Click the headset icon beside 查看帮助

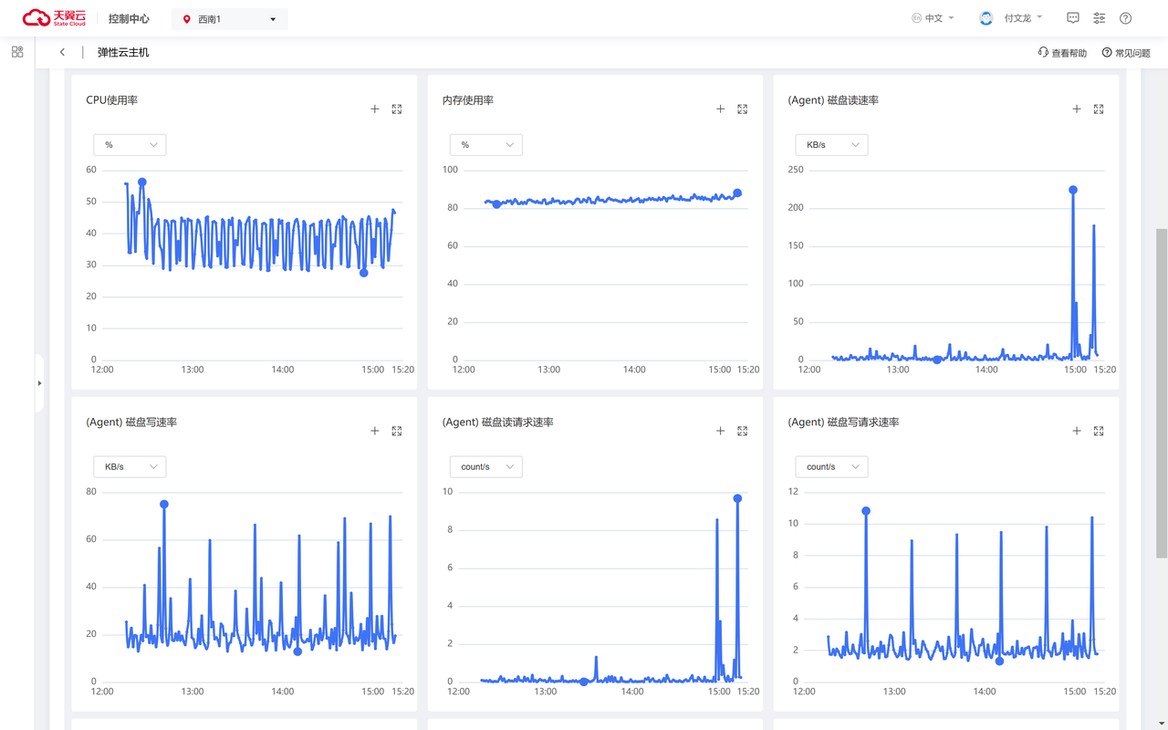[1043, 53]
